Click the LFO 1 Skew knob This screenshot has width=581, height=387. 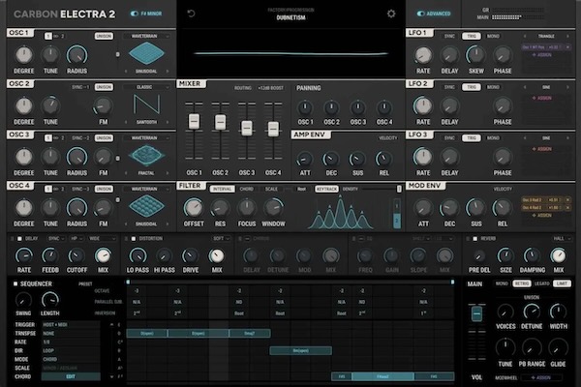pos(475,55)
